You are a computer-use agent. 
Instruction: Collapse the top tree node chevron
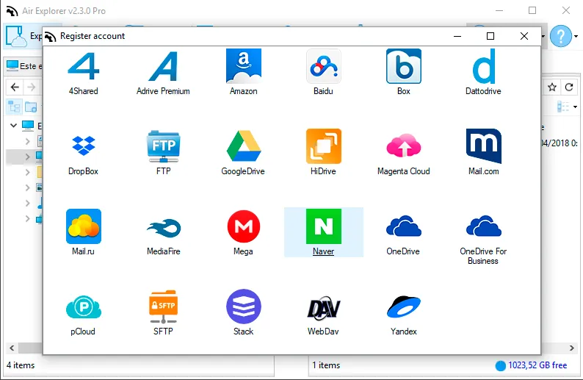coord(13,126)
